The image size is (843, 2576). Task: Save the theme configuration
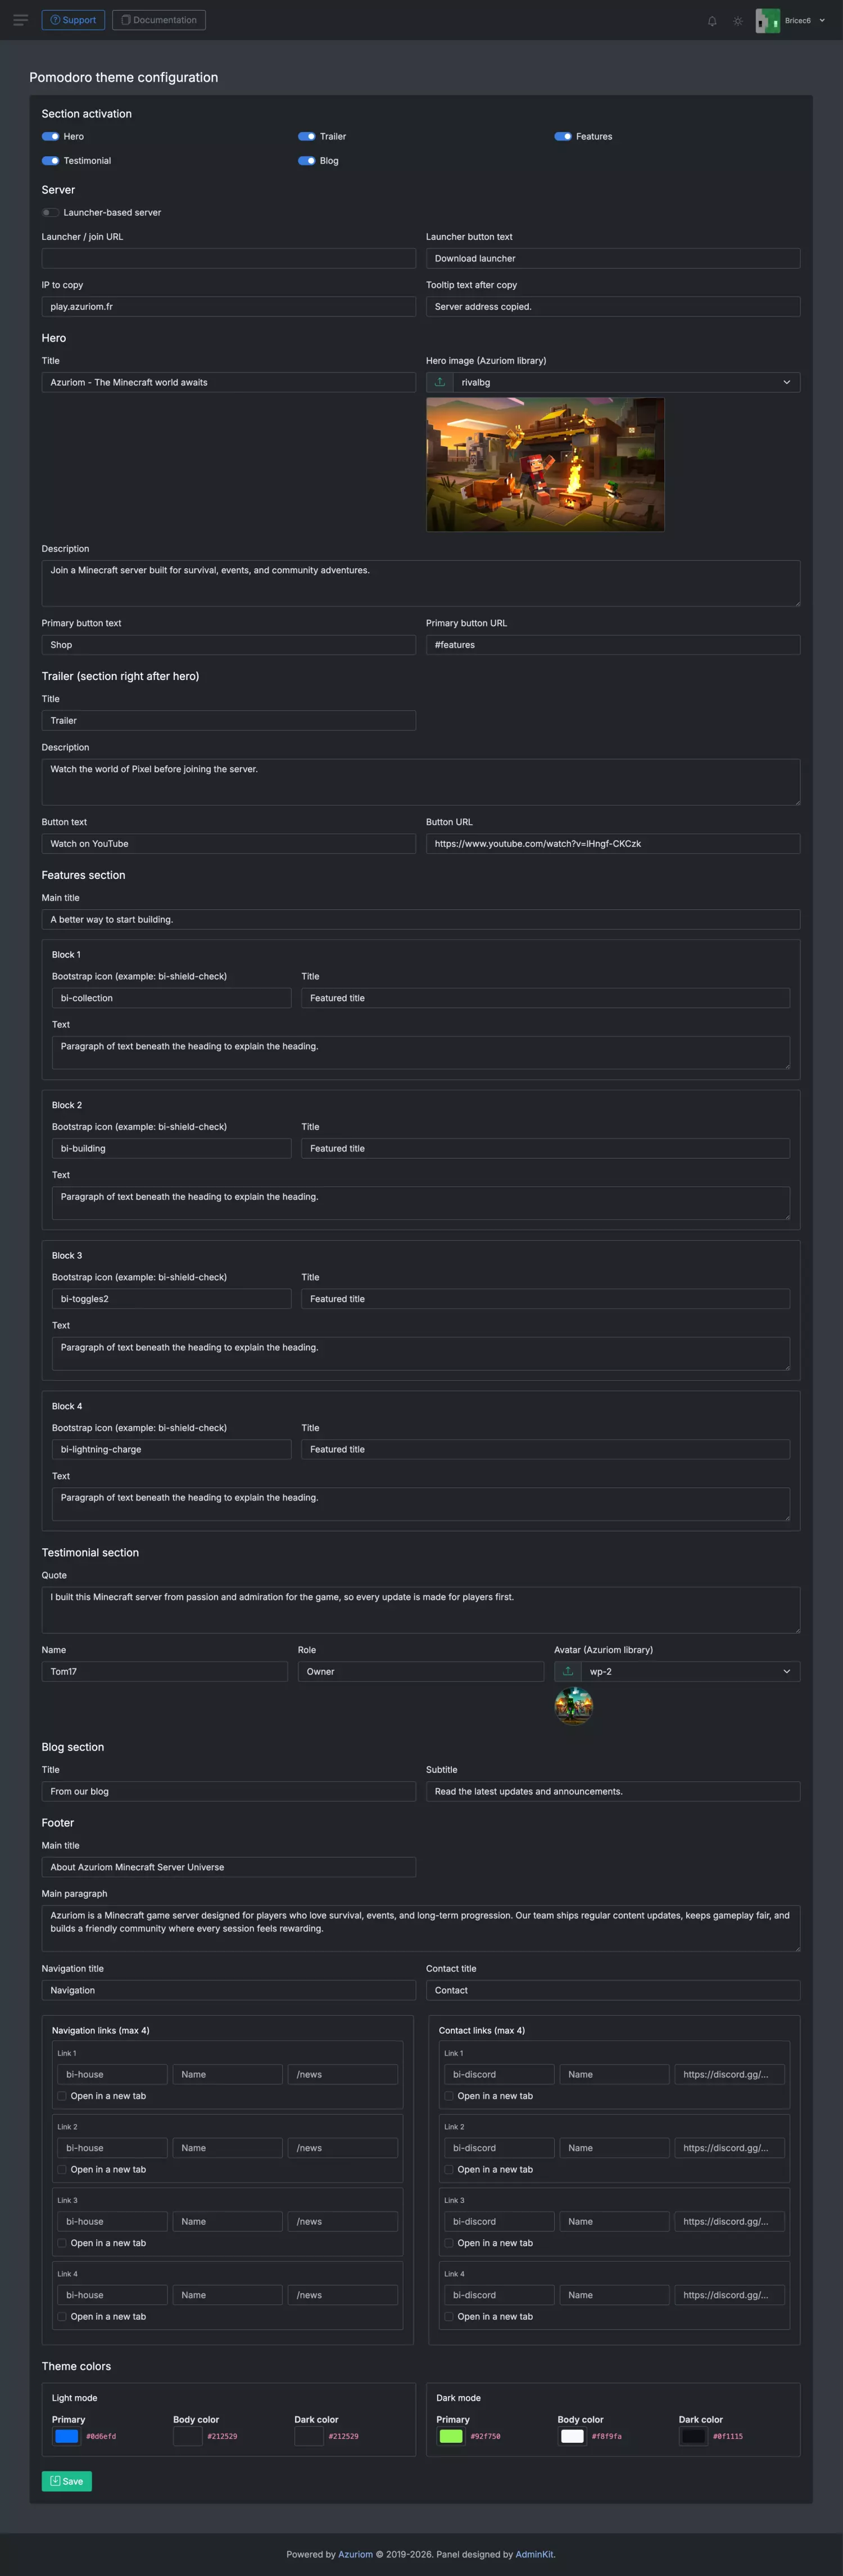pos(67,2481)
